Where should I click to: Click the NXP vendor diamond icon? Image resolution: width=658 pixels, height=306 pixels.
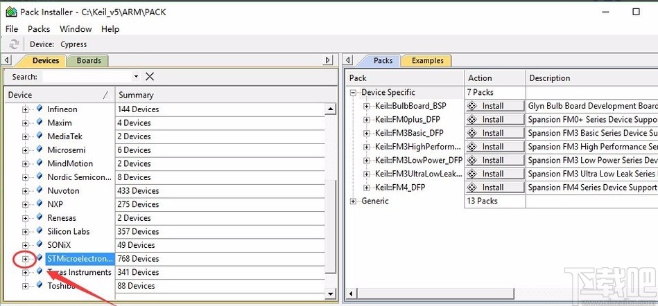click(40, 204)
